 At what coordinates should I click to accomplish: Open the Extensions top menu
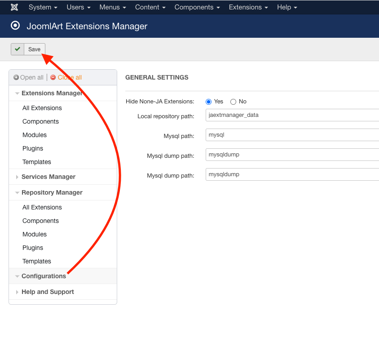coord(248,7)
